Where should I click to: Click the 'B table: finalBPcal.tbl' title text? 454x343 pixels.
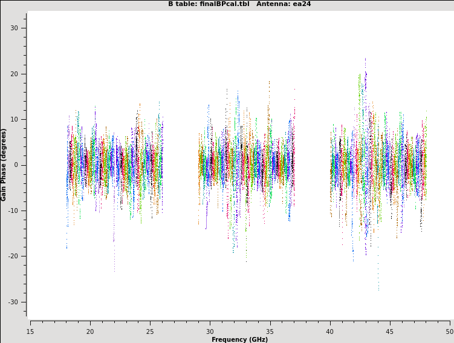(209, 4)
